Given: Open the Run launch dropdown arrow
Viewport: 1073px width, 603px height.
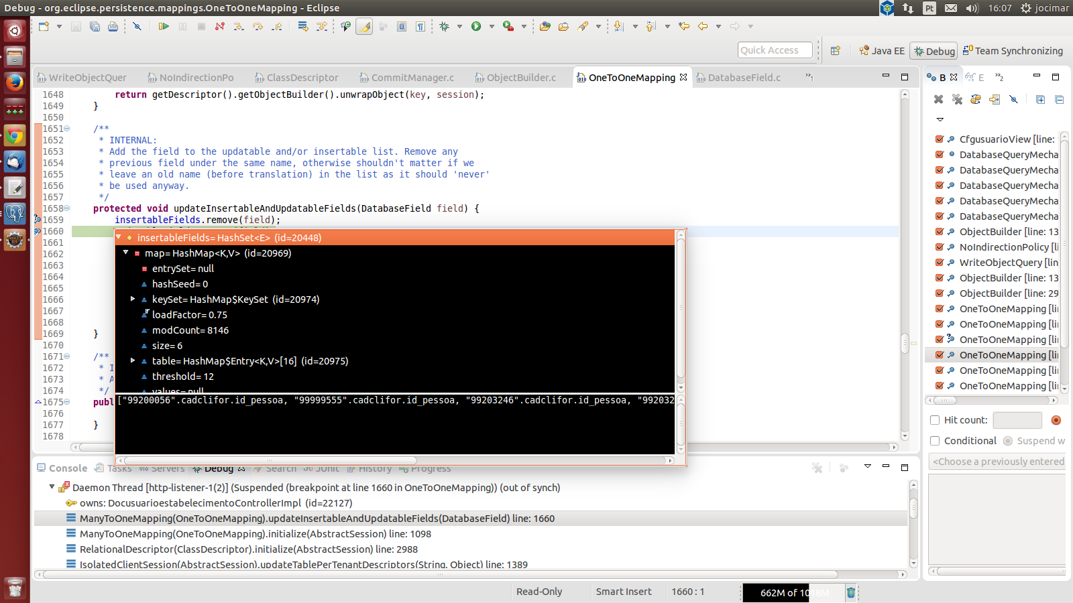Looking at the screenshot, I should 492,27.
